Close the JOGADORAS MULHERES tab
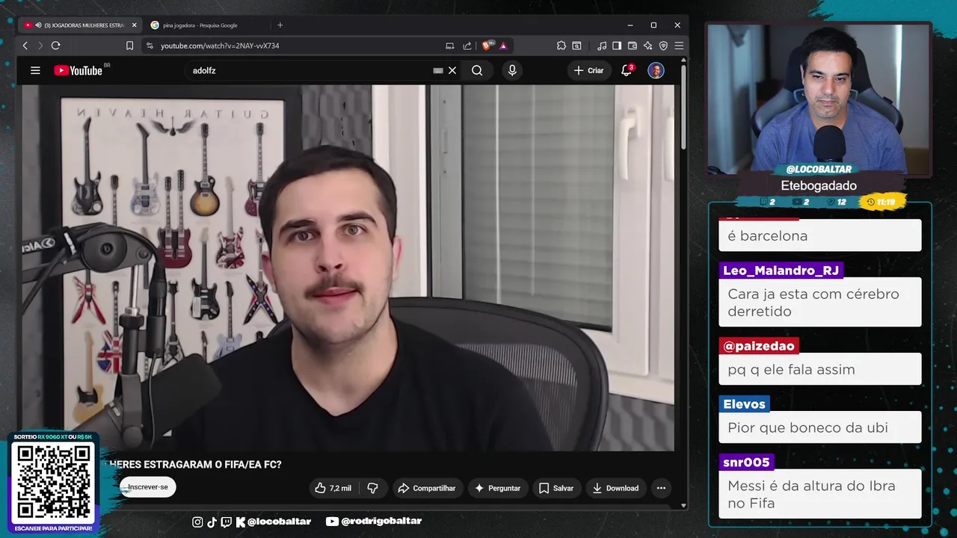This screenshot has width=957, height=538. (135, 25)
